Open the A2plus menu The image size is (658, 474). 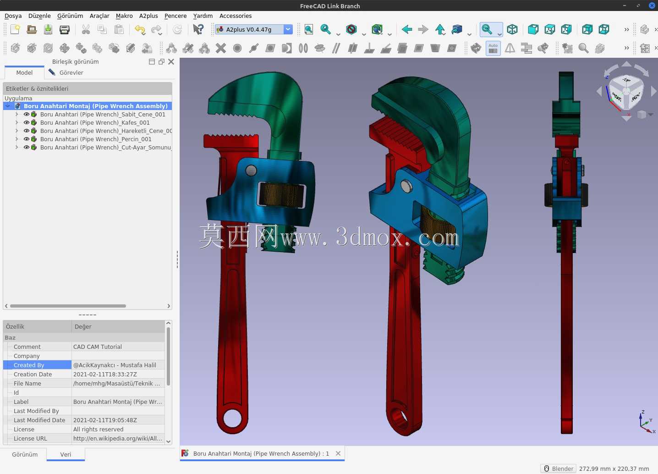point(148,16)
